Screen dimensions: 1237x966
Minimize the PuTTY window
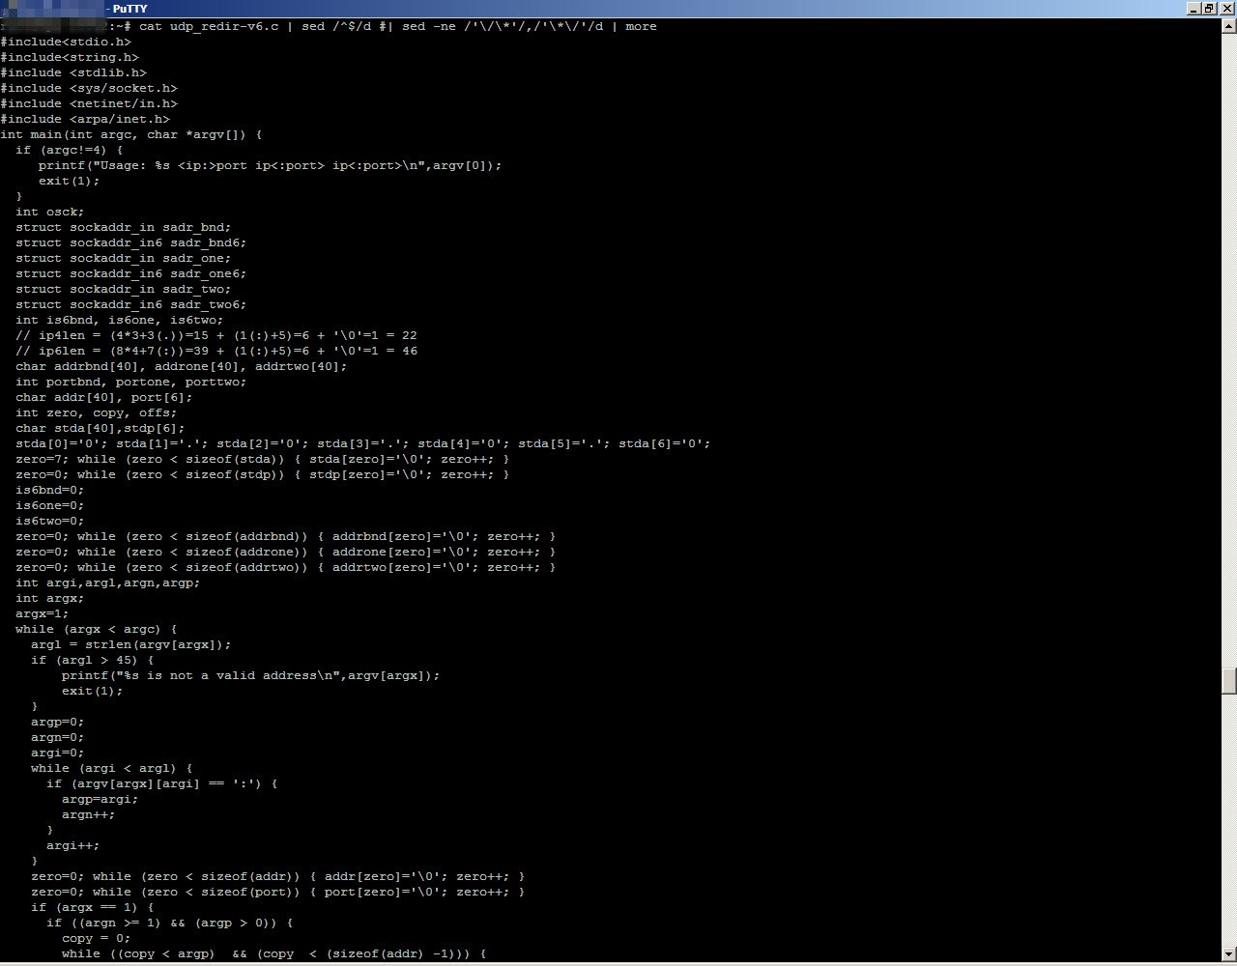[x=1193, y=8]
